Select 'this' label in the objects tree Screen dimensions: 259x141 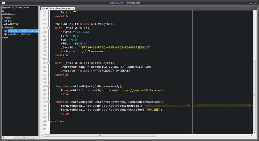tap(10, 21)
